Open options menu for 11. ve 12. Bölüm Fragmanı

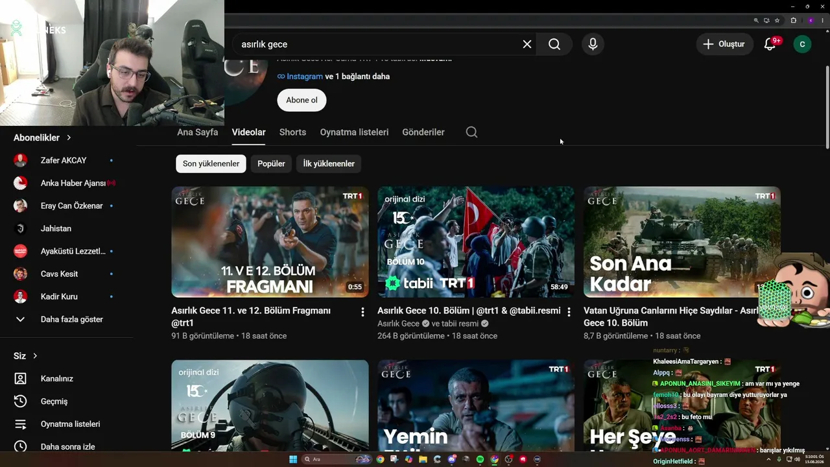(x=362, y=312)
